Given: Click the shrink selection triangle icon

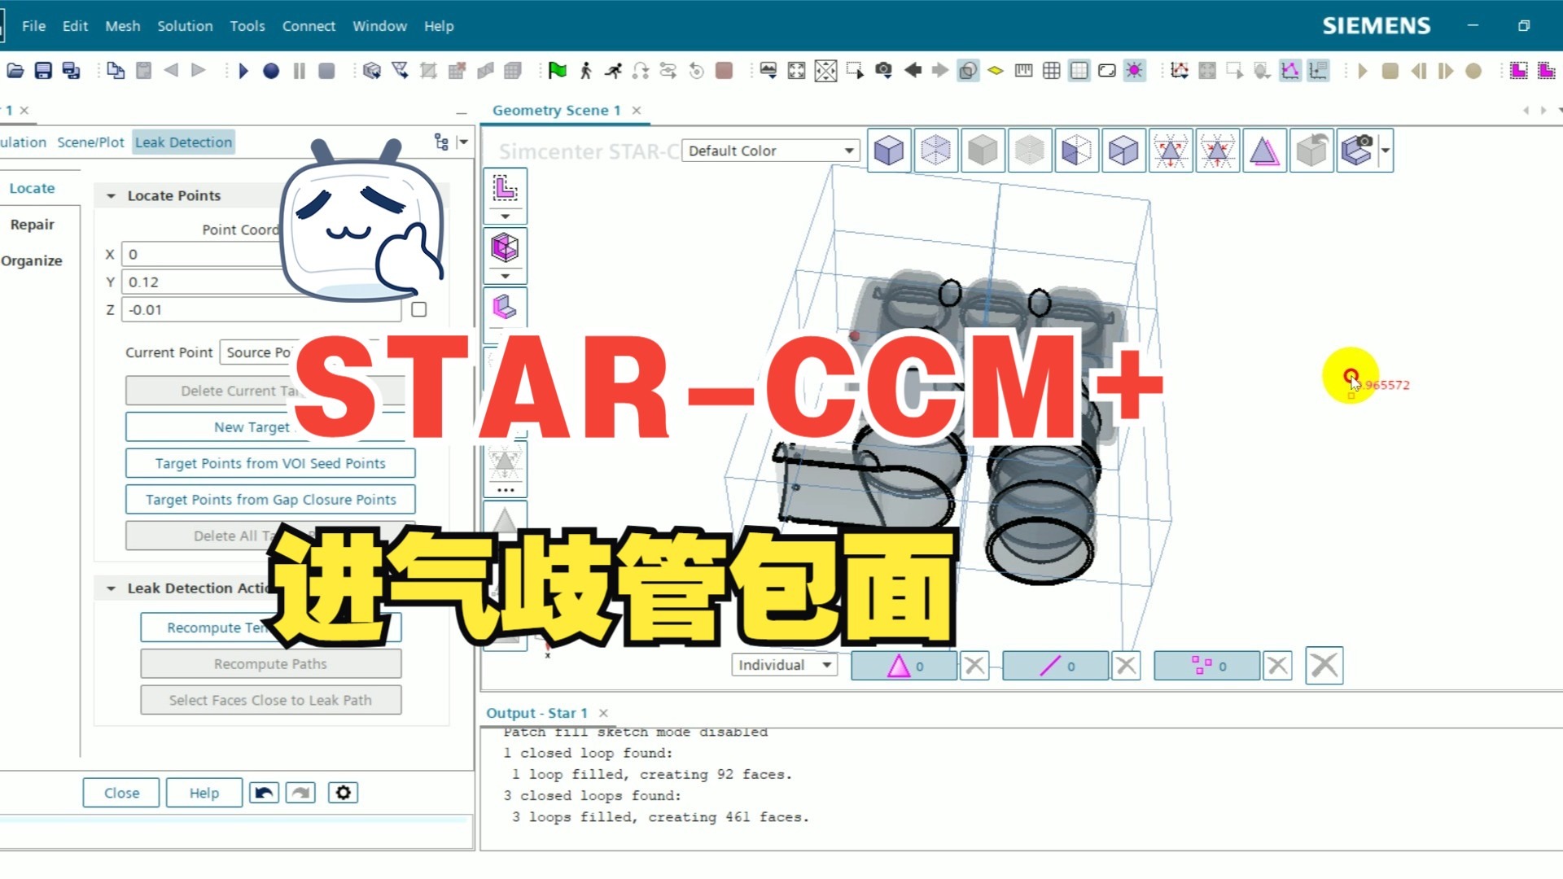Looking at the screenshot, I should pos(1218,151).
